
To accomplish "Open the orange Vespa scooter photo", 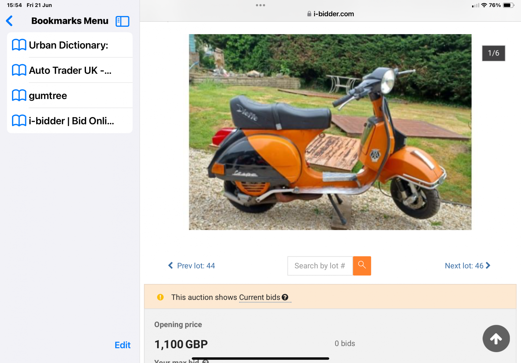I will click(330, 132).
